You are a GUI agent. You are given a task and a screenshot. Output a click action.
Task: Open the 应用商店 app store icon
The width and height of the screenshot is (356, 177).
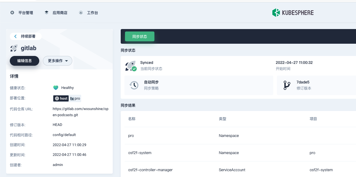pos(46,12)
